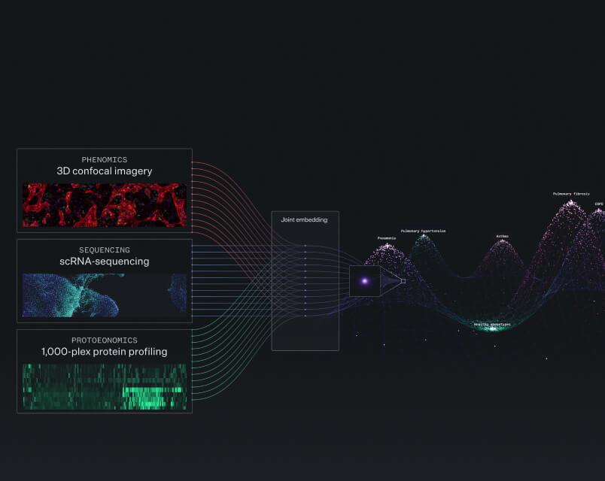Click the Asthma peak label

[503, 236]
